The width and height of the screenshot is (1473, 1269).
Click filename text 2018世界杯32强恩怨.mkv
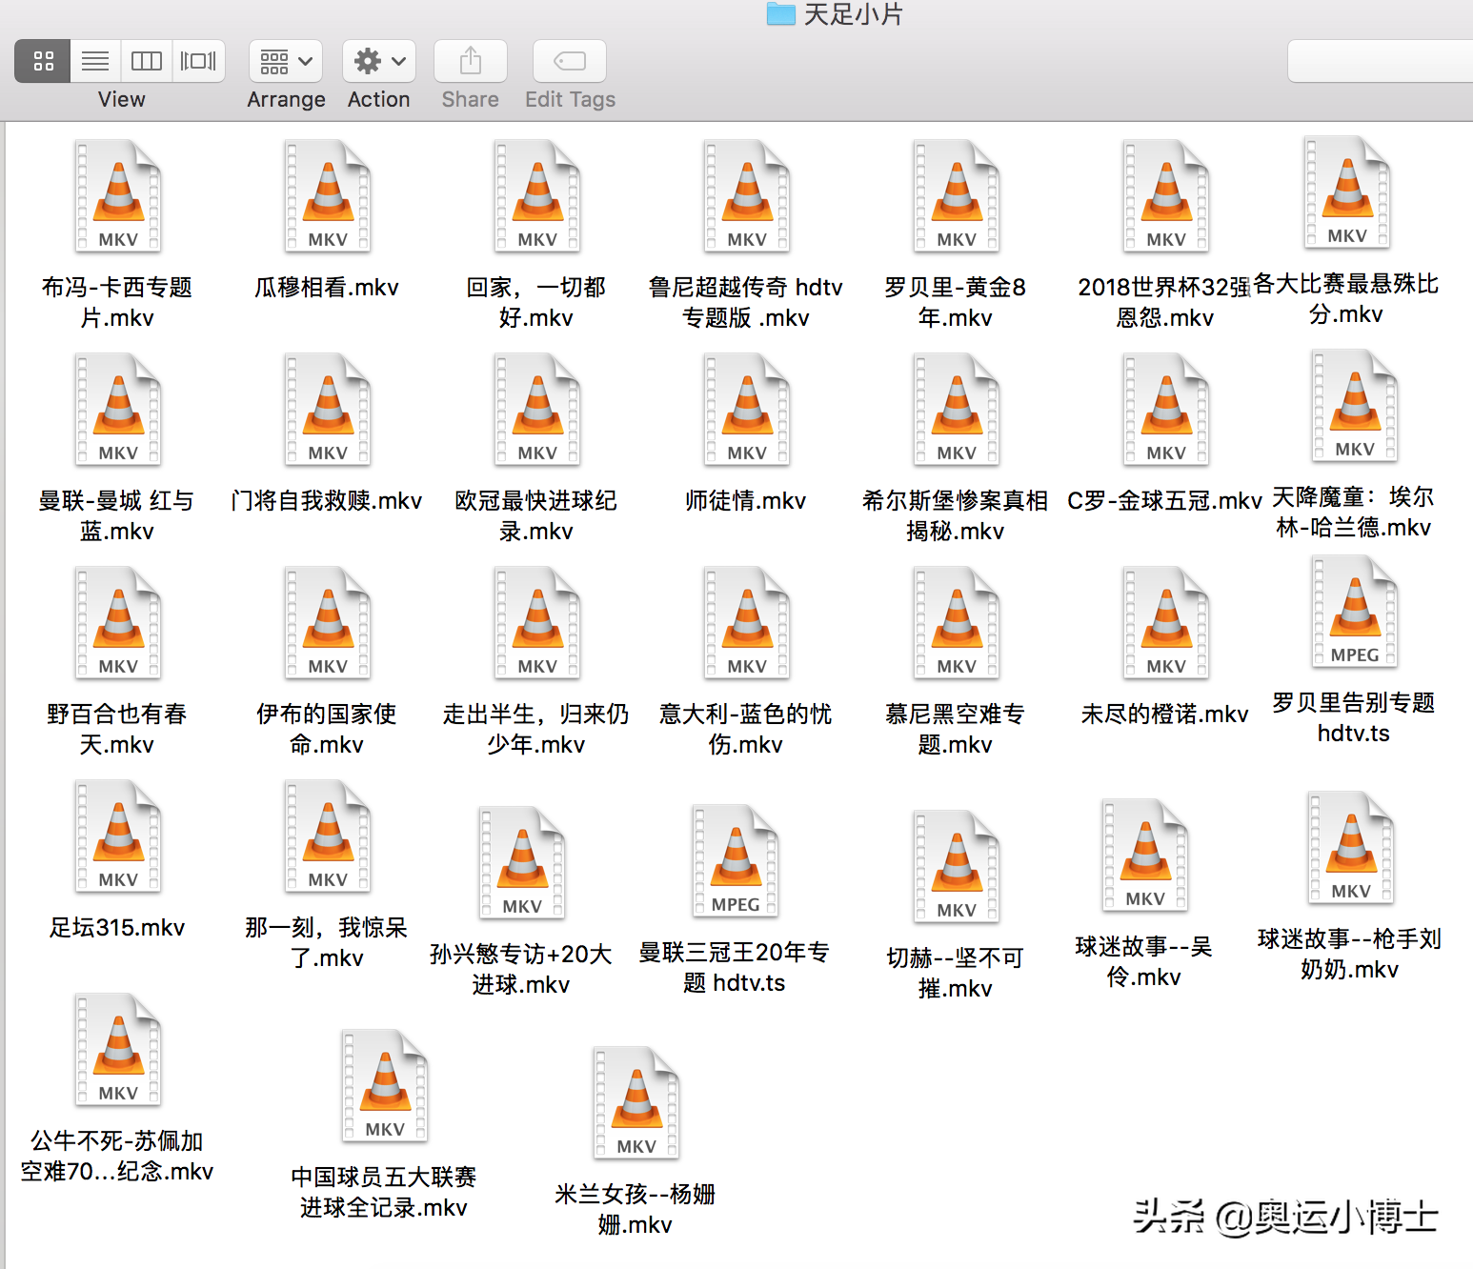tap(1164, 302)
